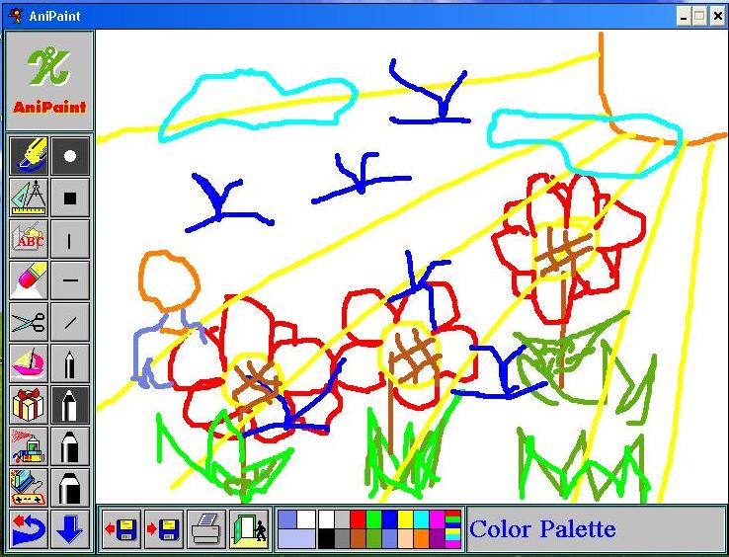The width and height of the screenshot is (729, 557).
Task: Select the spray paint tool
Action: point(29,446)
